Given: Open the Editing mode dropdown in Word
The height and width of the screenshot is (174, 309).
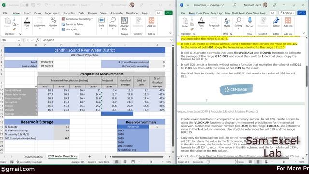Looking at the screenshot, I should click(x=287, y=13).
